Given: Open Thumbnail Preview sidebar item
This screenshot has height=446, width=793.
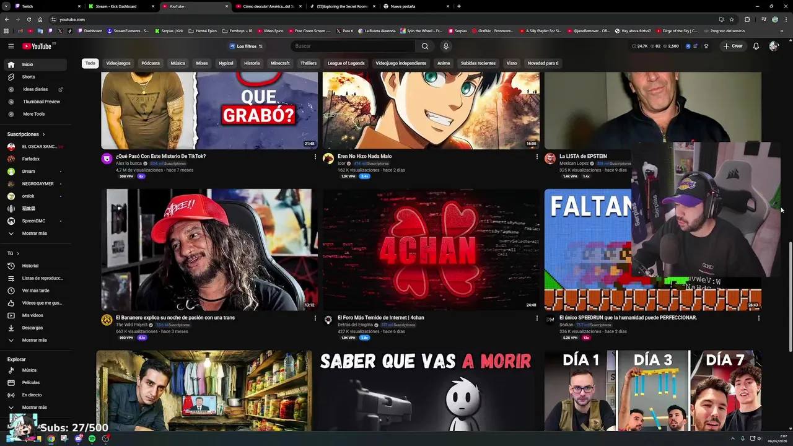Looking at the screenshot, I should point(36,102).
